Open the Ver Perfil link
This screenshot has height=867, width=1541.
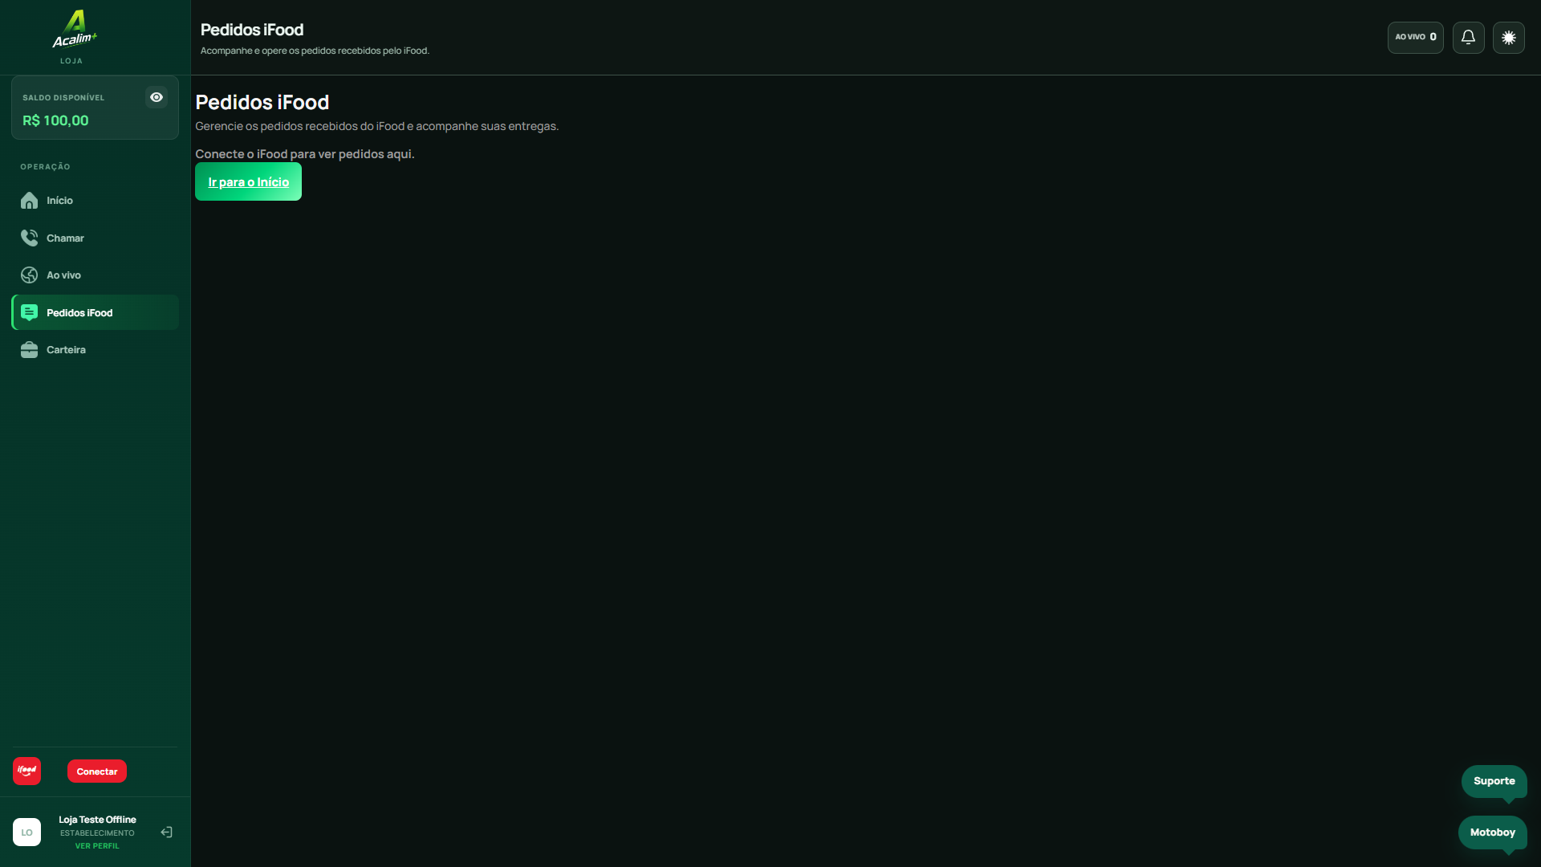click(x=97, y=846)
